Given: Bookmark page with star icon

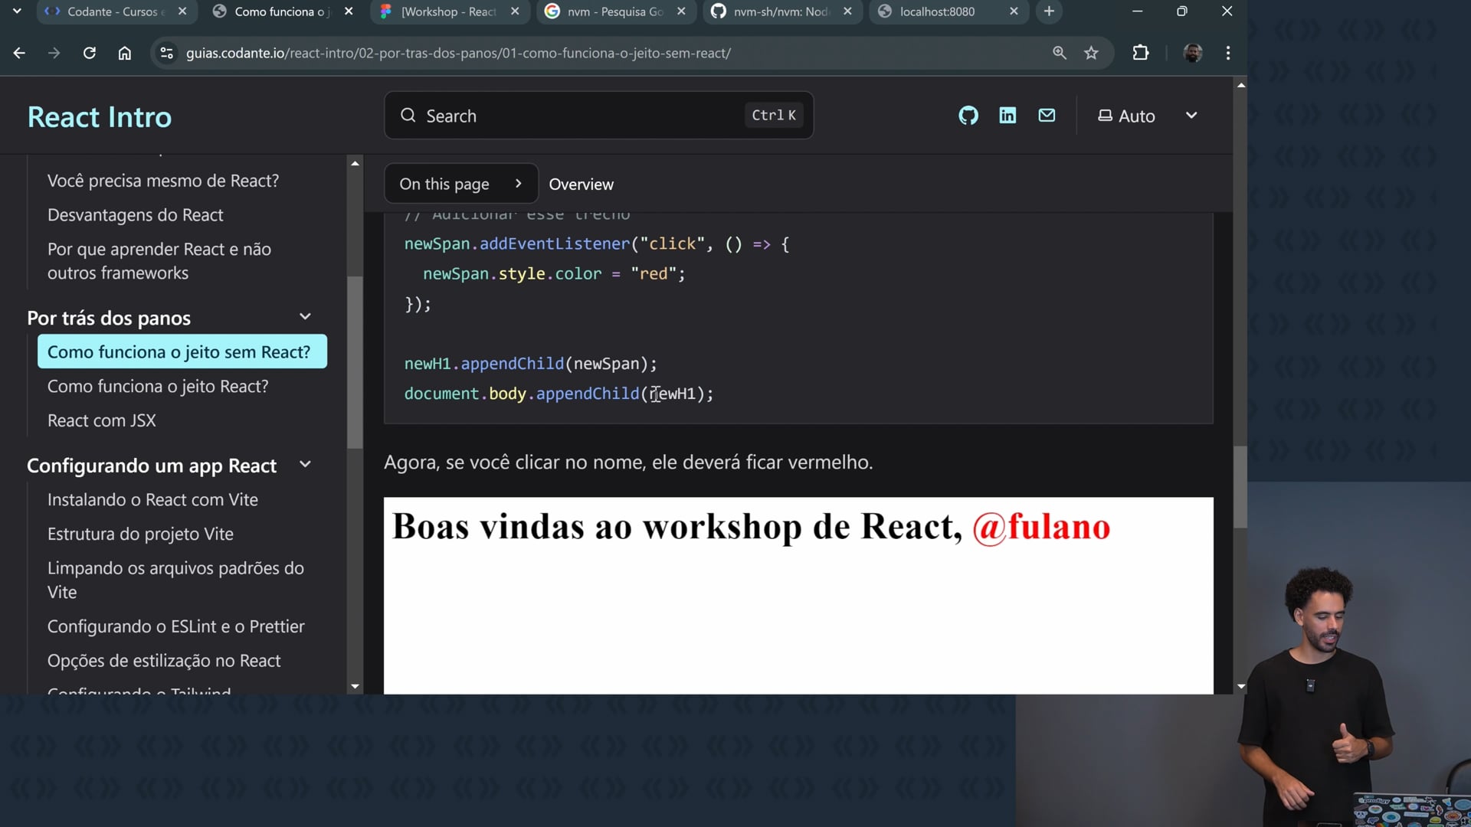Looking at the screenshot, I should 1091,53.
